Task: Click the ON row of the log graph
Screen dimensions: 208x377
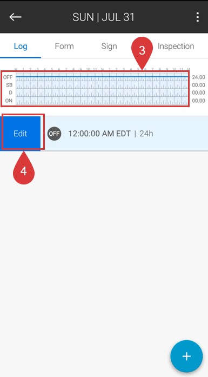Action: click(x=102, y=101)
